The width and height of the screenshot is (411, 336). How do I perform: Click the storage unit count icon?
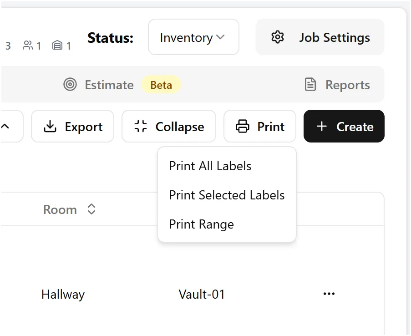click(57, 45)
